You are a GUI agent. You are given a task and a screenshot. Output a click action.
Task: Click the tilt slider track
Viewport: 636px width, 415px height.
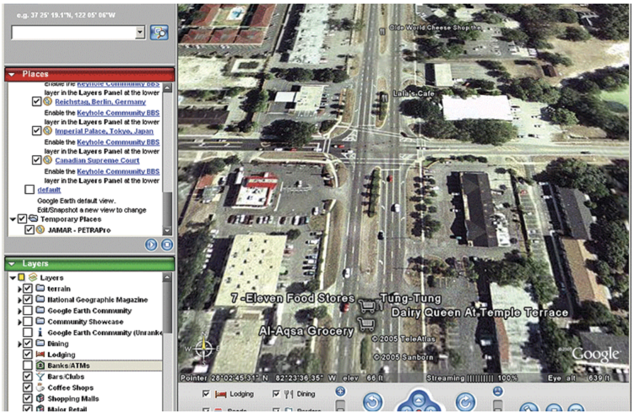pyautogui.click(x=497, y=405)
